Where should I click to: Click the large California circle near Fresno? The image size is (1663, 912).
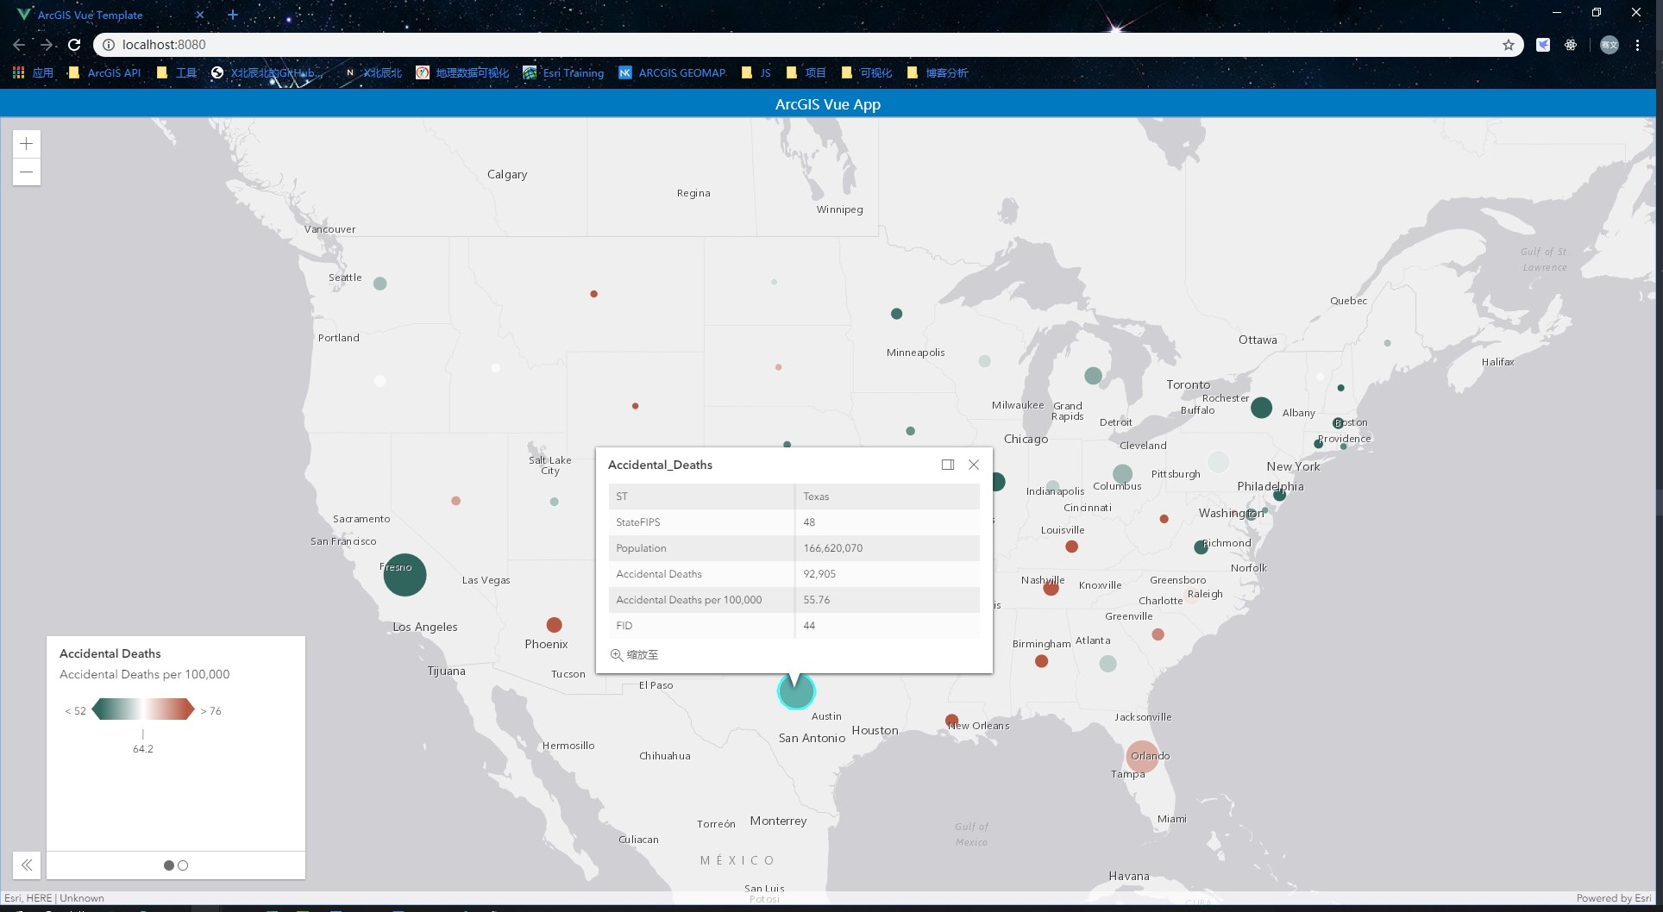pyautogui.click(x=405, y=574)
